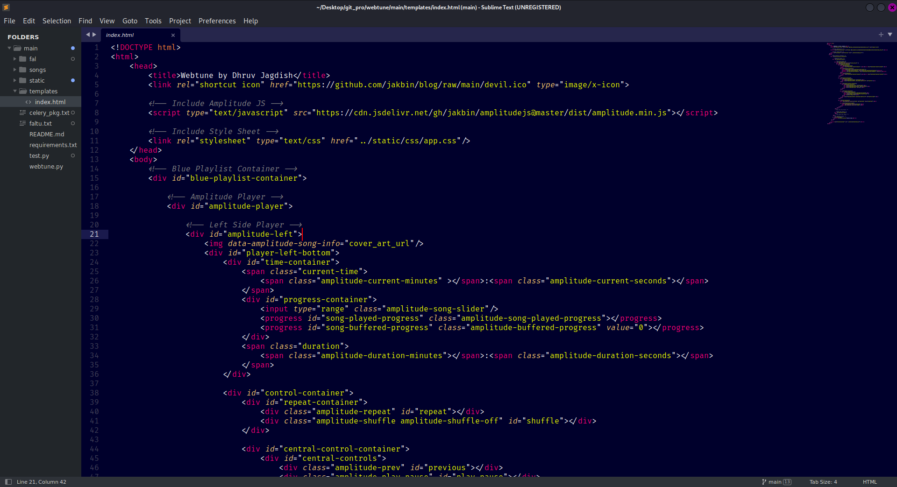This screenshot has height=487, width=897.
Task: Click line number 21 in the gutter
Action: pos(94,234)
